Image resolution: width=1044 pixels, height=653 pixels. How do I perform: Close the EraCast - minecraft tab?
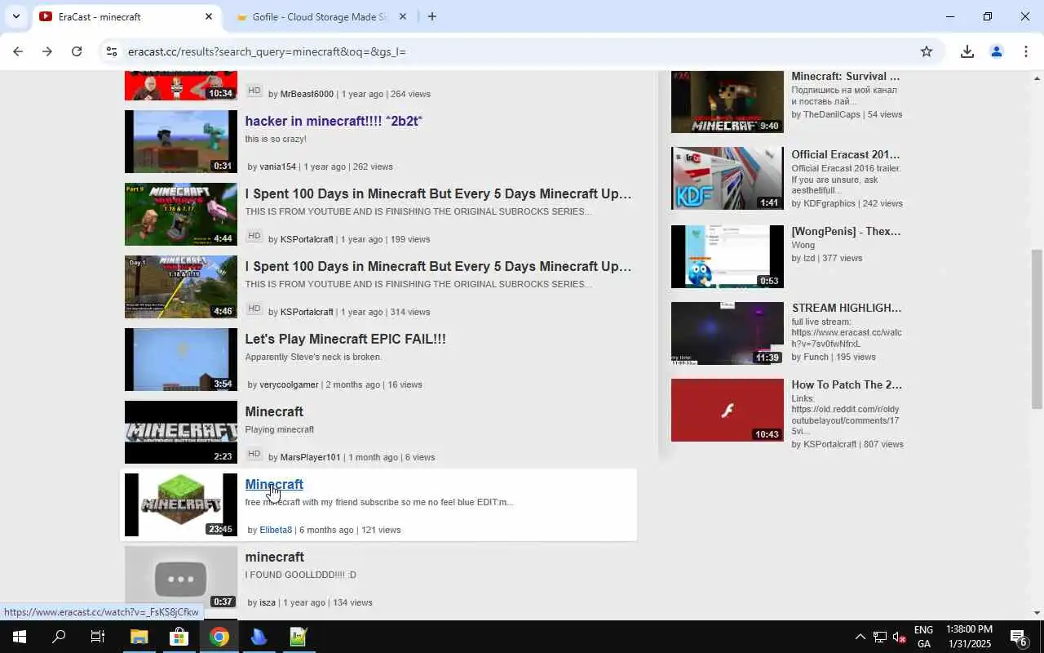(x=209, y=16)
